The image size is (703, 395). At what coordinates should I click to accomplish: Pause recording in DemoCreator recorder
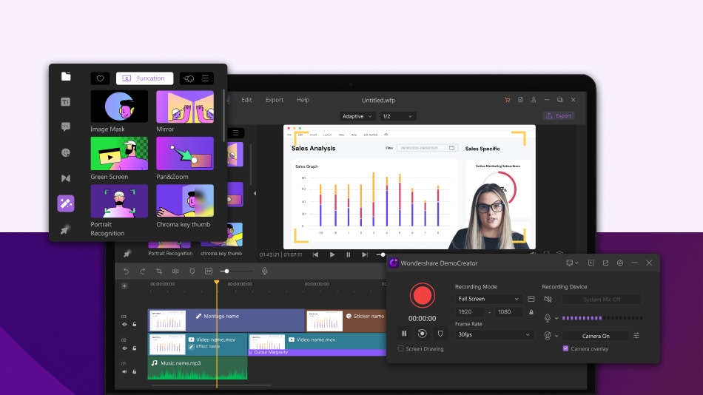coord(404,334)
